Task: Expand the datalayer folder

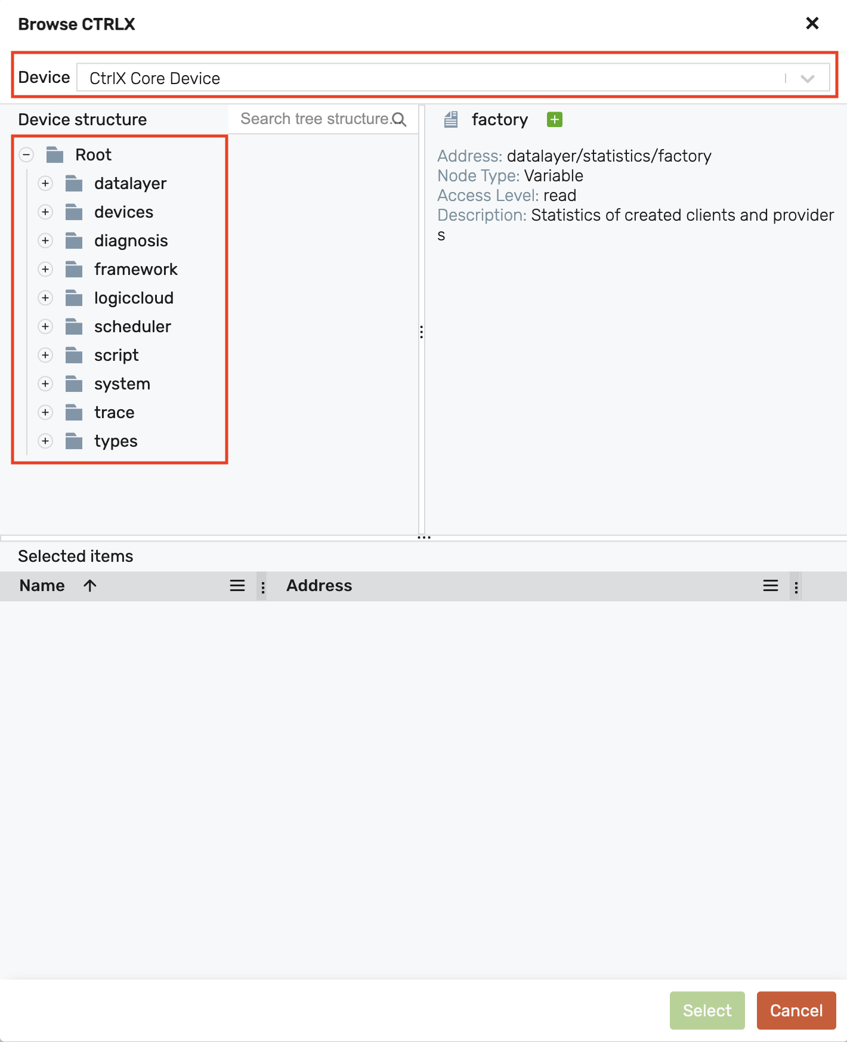Action: pos(45,184)
